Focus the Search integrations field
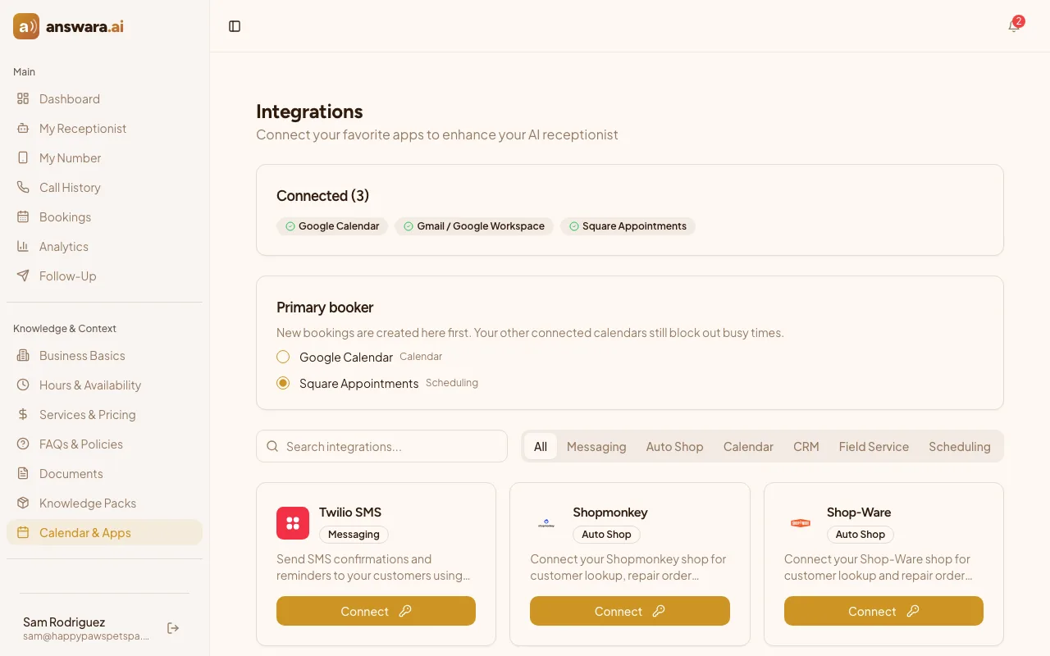This screenshot has height=656, width=1050. pyautogui.click(x=381, y=446)
